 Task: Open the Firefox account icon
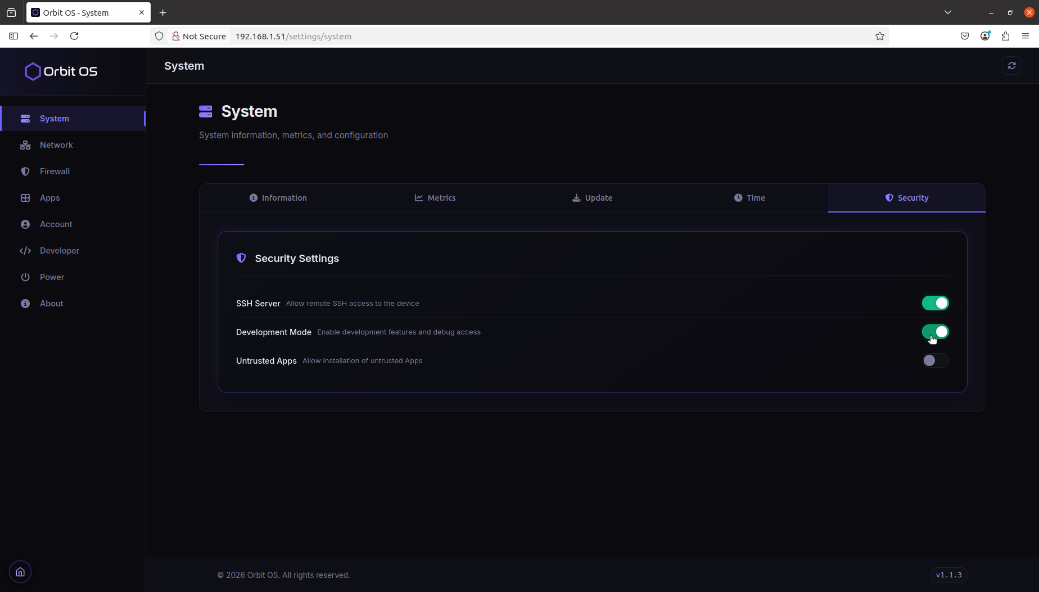pyautogui.click(x=985, y=36)
